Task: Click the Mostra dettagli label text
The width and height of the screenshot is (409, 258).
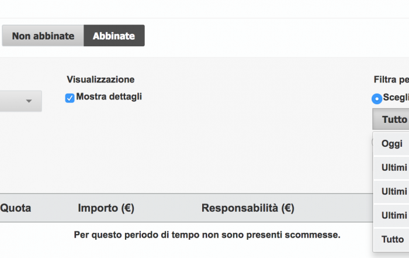Action: 109,97
